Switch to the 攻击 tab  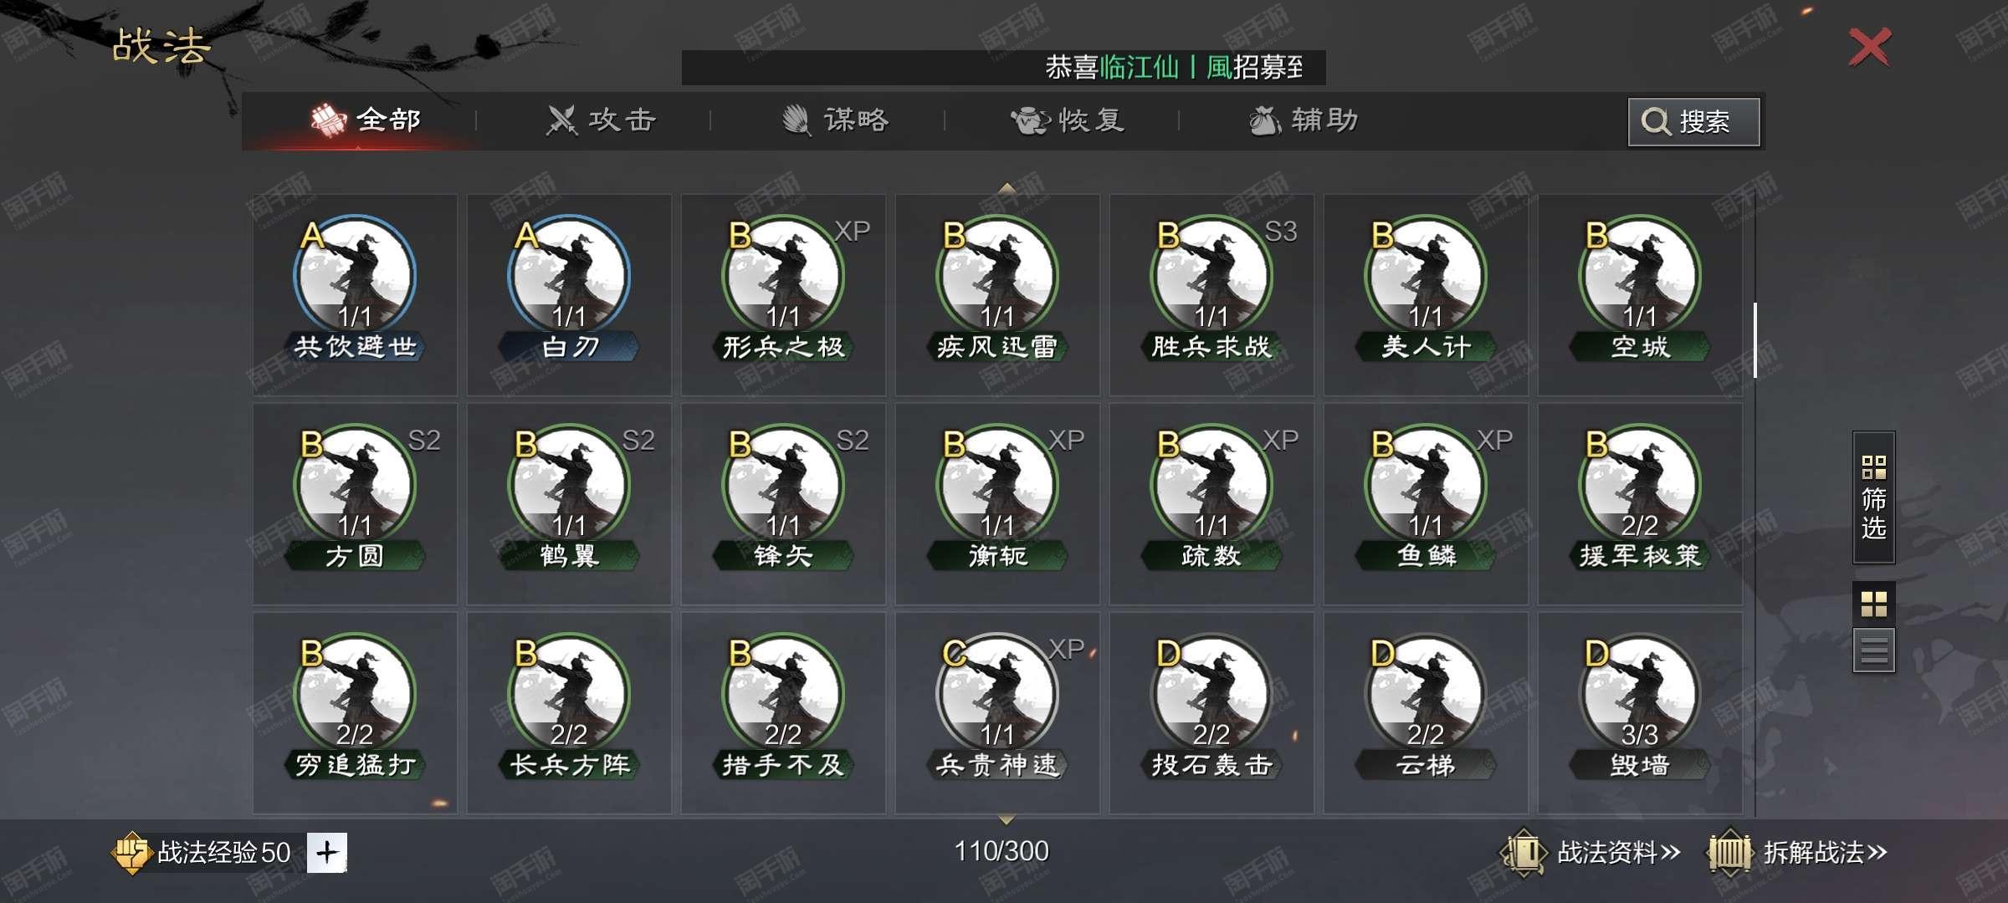601,120
